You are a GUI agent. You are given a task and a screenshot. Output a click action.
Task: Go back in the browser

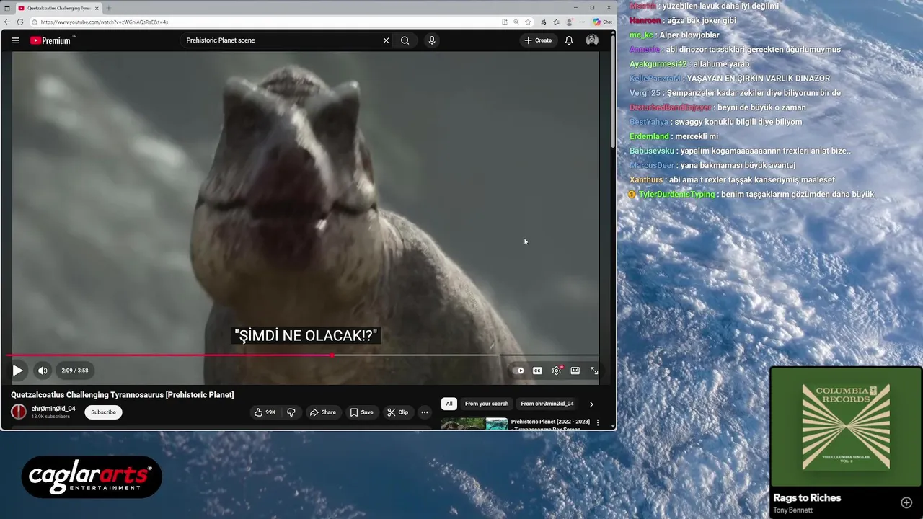click(7, 22)
